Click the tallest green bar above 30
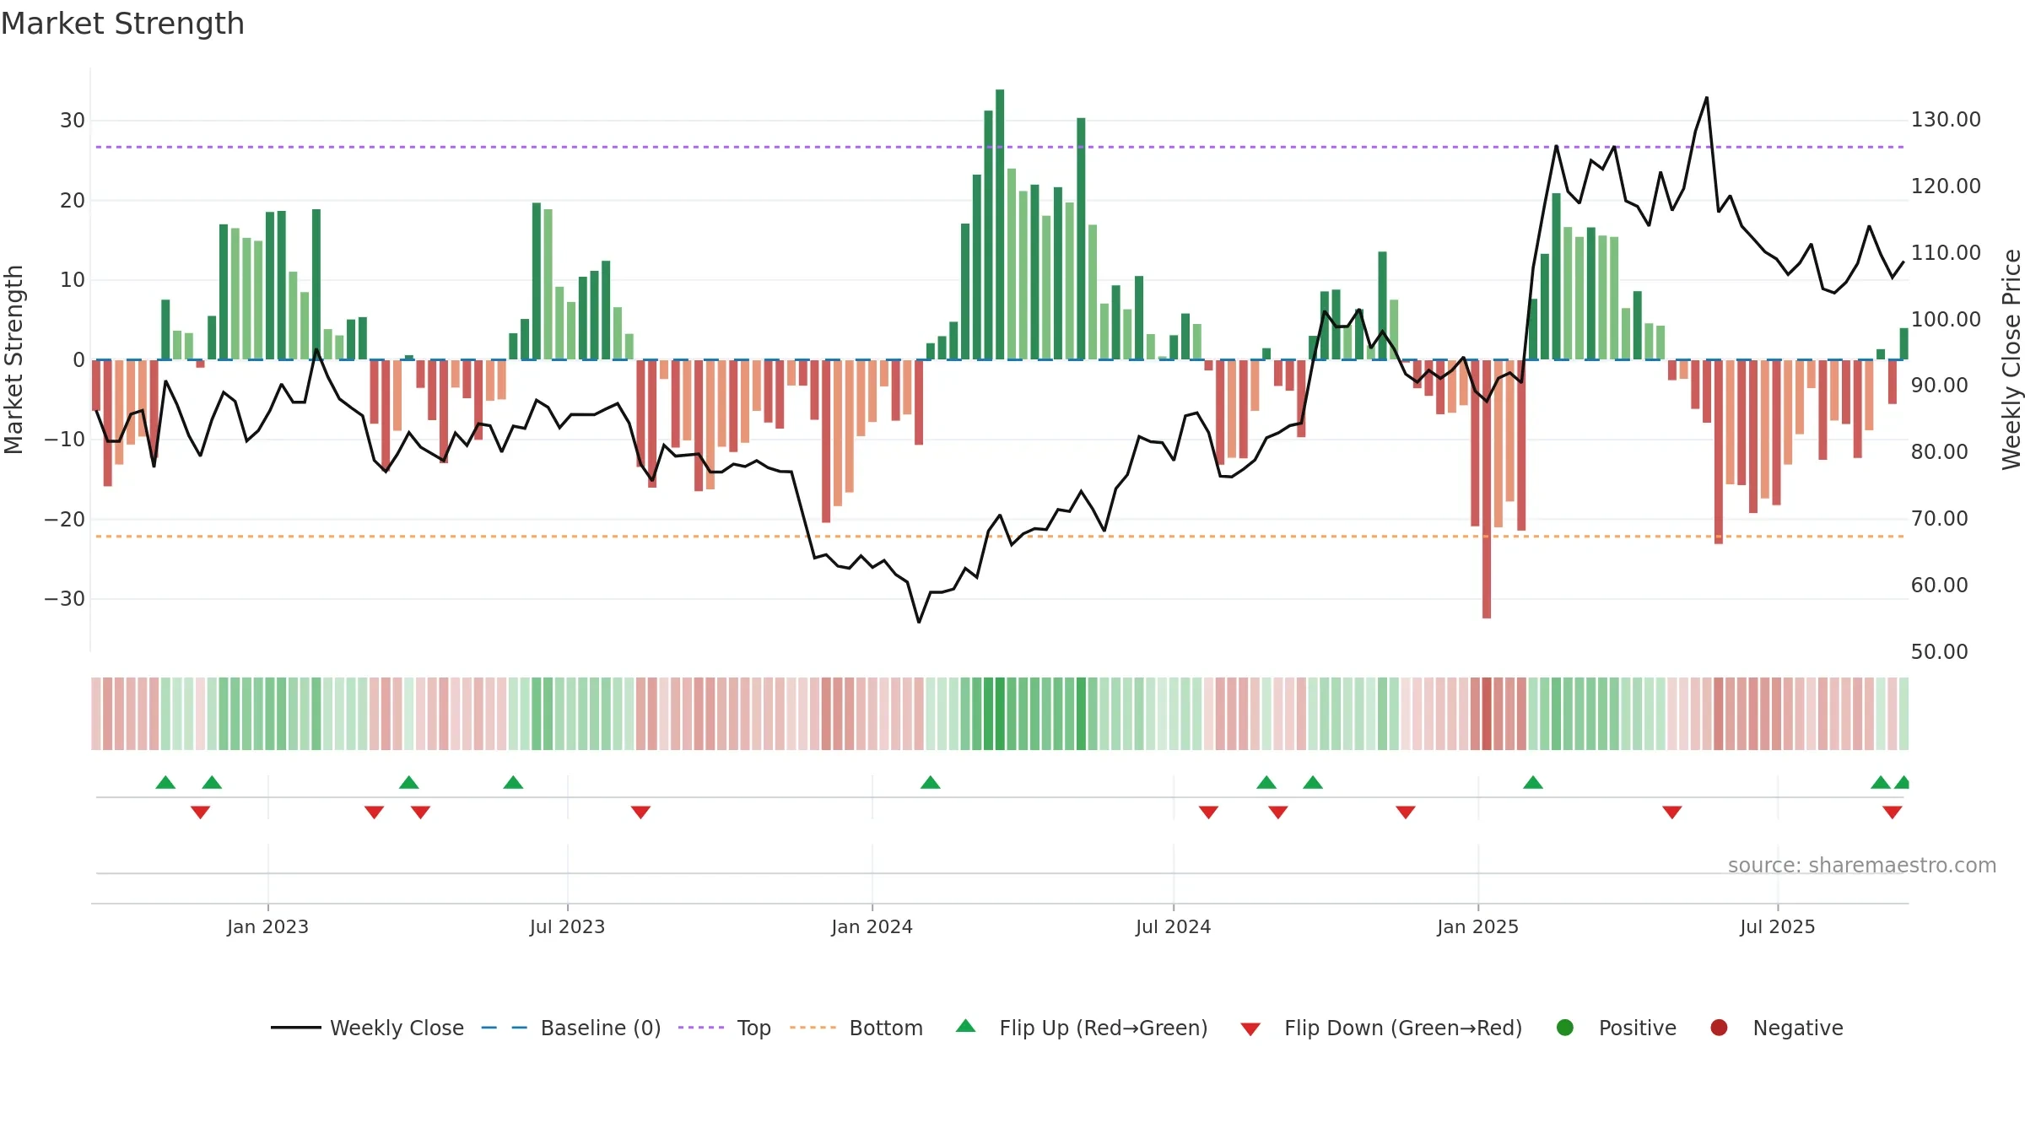Viewport: 2025px width, 1139px height. pyautogui.click(x=1000, y=224)
